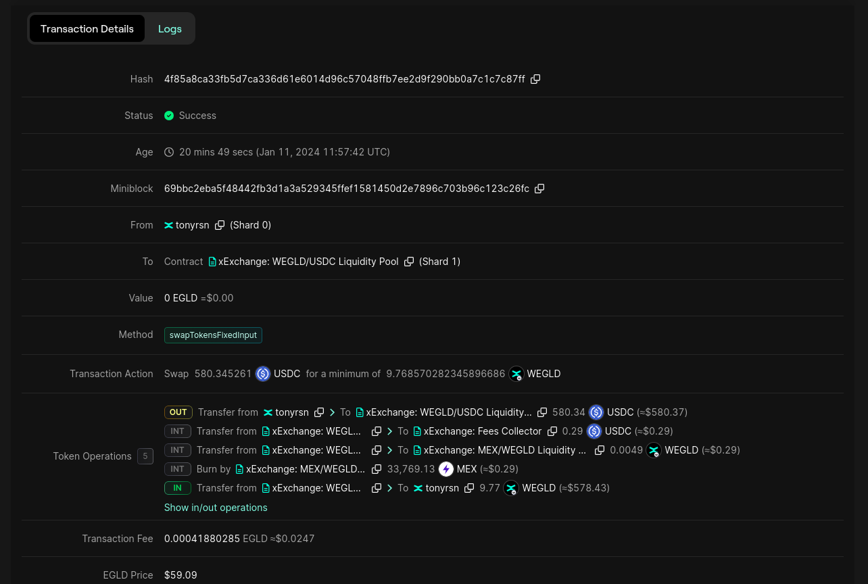Switch to the Logs tab
The height and width of the screenshot is (584, 868).
(x=170, y=29)
